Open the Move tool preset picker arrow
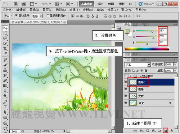180x134 pixels. [11, 16]
